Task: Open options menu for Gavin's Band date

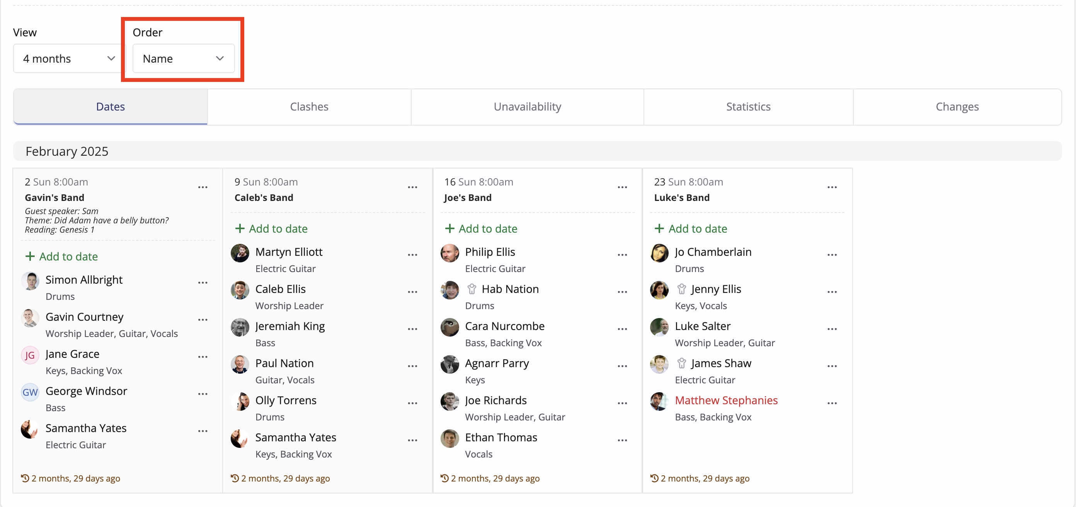Action: coord(203,187)
